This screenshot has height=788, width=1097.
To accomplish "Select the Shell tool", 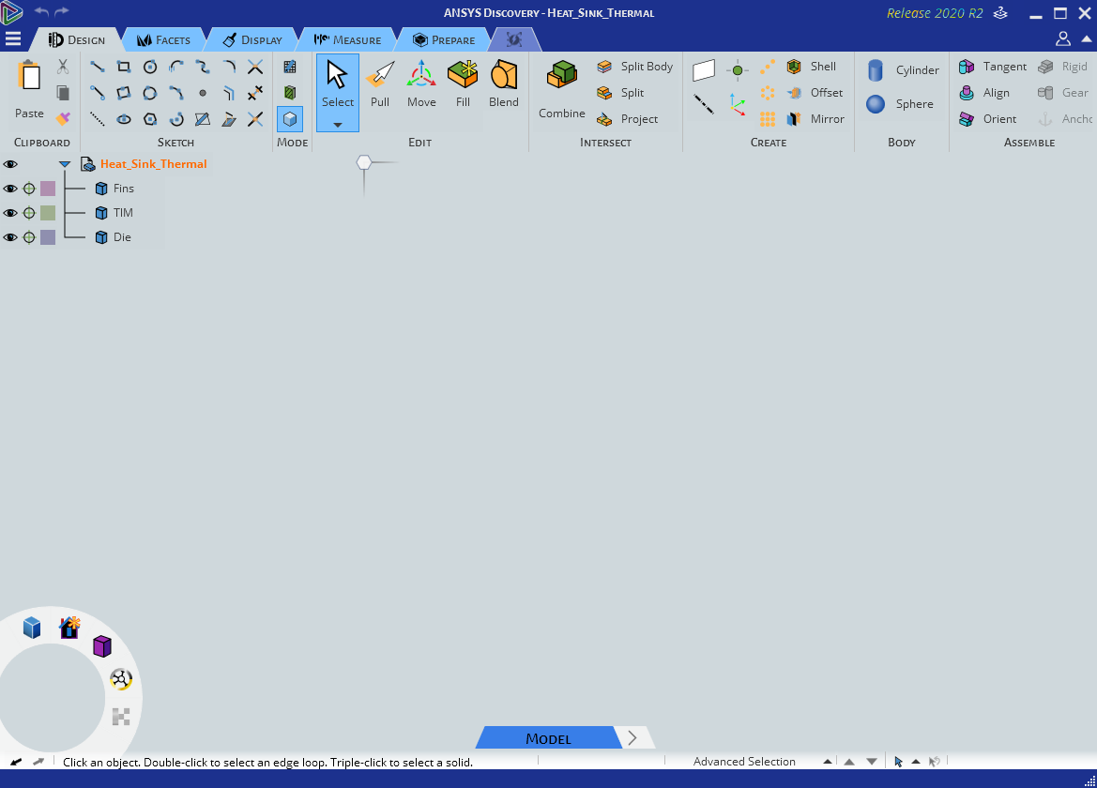I will coord(812,67).
